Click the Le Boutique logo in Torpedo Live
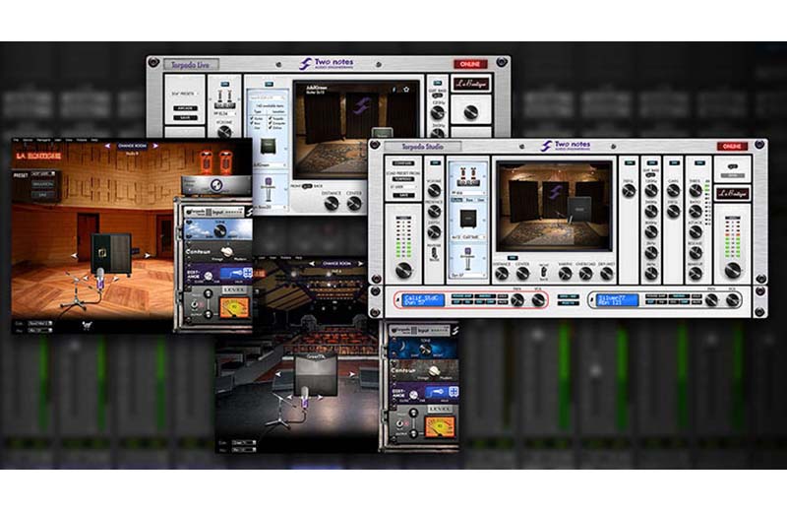This screenshot has height=512, width=787. tap(471, 84)
